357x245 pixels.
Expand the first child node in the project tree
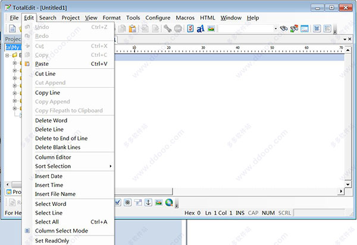(14, 63)
